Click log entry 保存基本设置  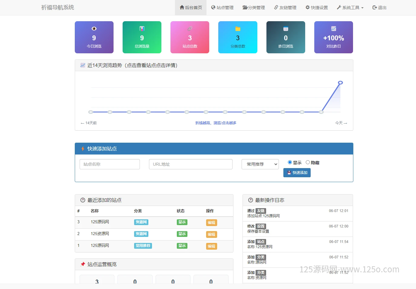pos(258,231)
